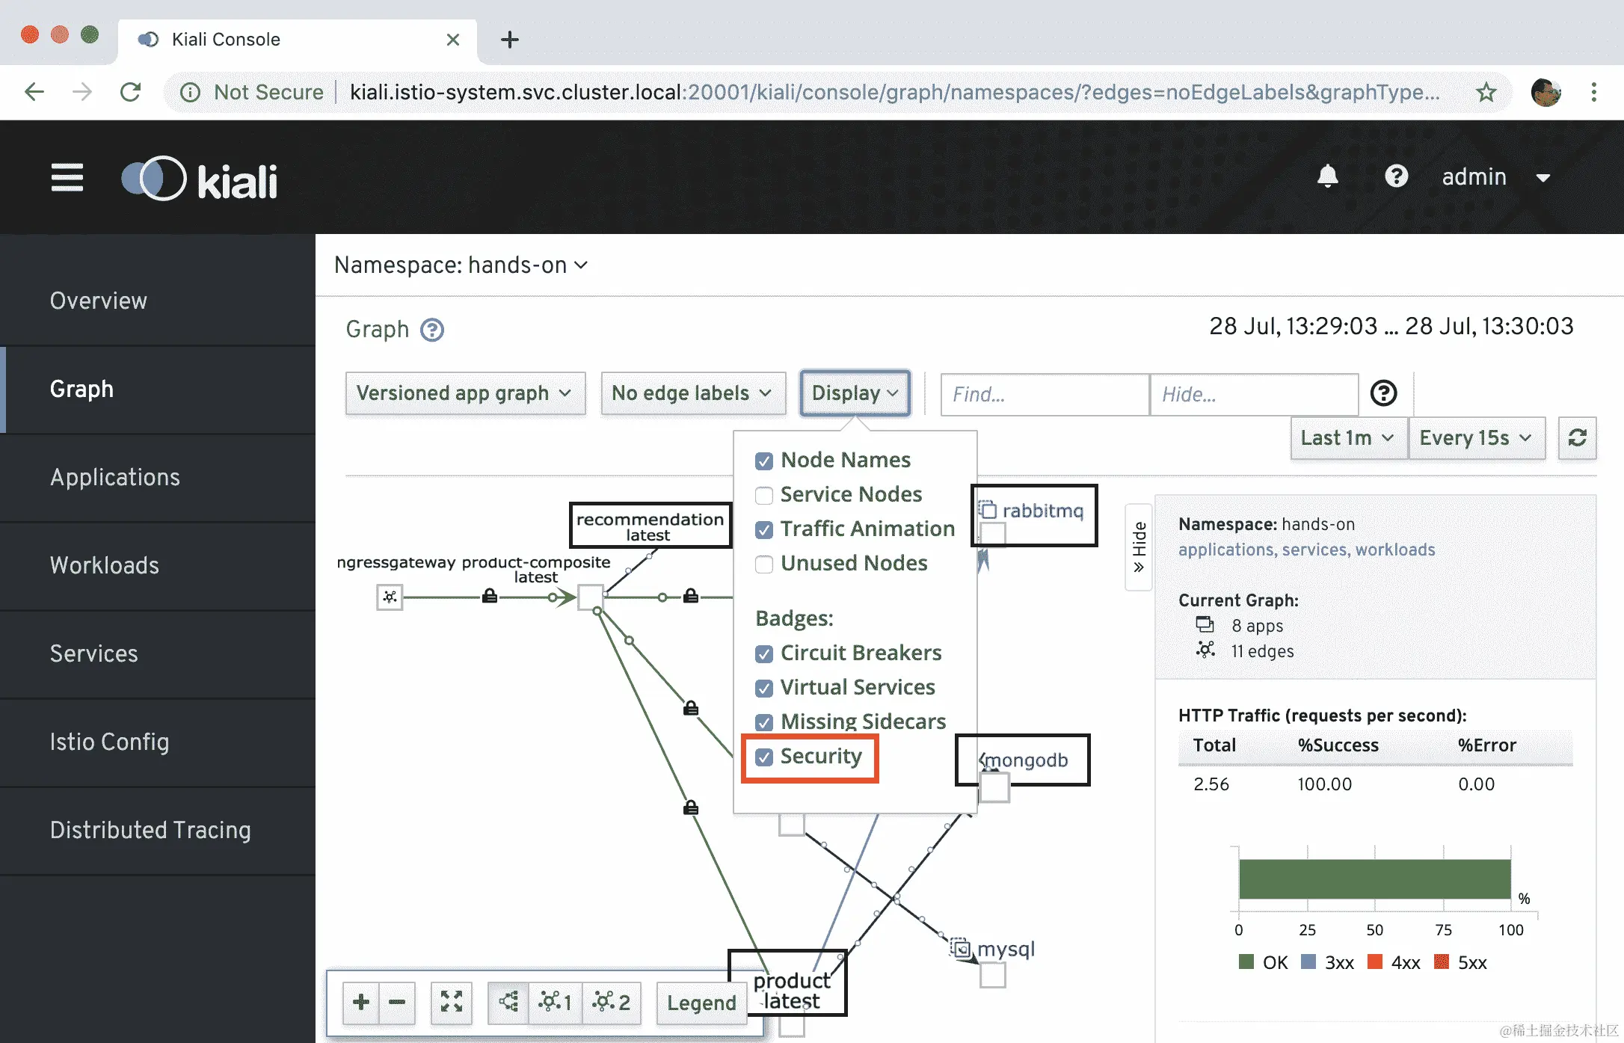Viewport: 1624px width, 1043px height.
Task: Open the Namespace hands-on selector
Action: tap(461, 265)
